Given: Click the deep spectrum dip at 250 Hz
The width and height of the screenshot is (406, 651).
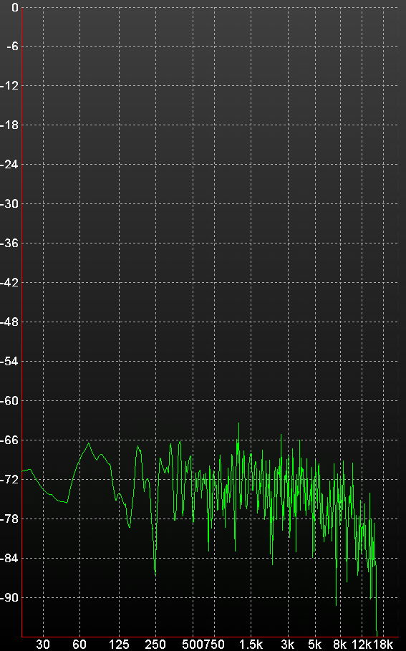Looking at the screenshot, I should point(155,574).
